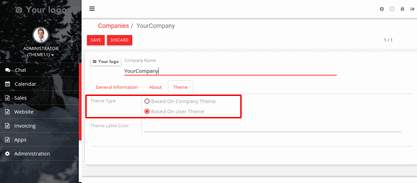Open the settings gear icon in top bar
This screenshot has width=417, height=183.
pyautogui.click(x=382, y=9)
